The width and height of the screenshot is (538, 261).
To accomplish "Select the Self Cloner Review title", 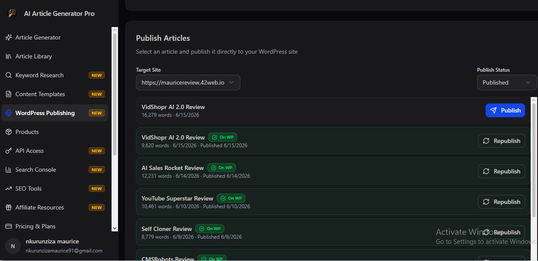I will (167, 229).
